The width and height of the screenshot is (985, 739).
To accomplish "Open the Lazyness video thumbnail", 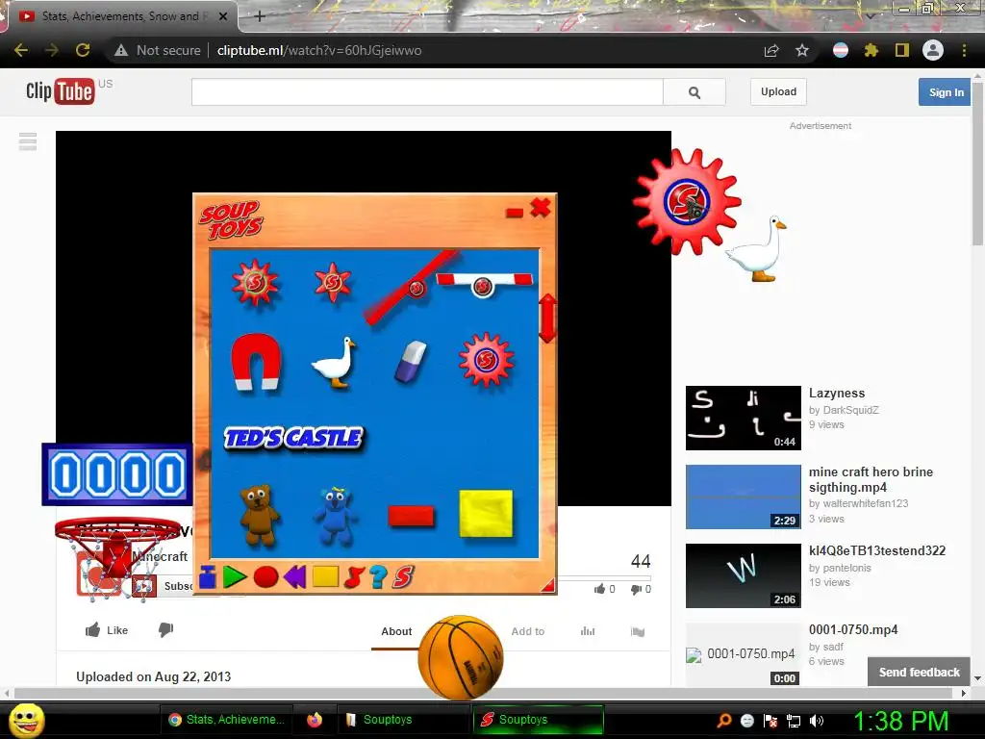I will point(744,418).
